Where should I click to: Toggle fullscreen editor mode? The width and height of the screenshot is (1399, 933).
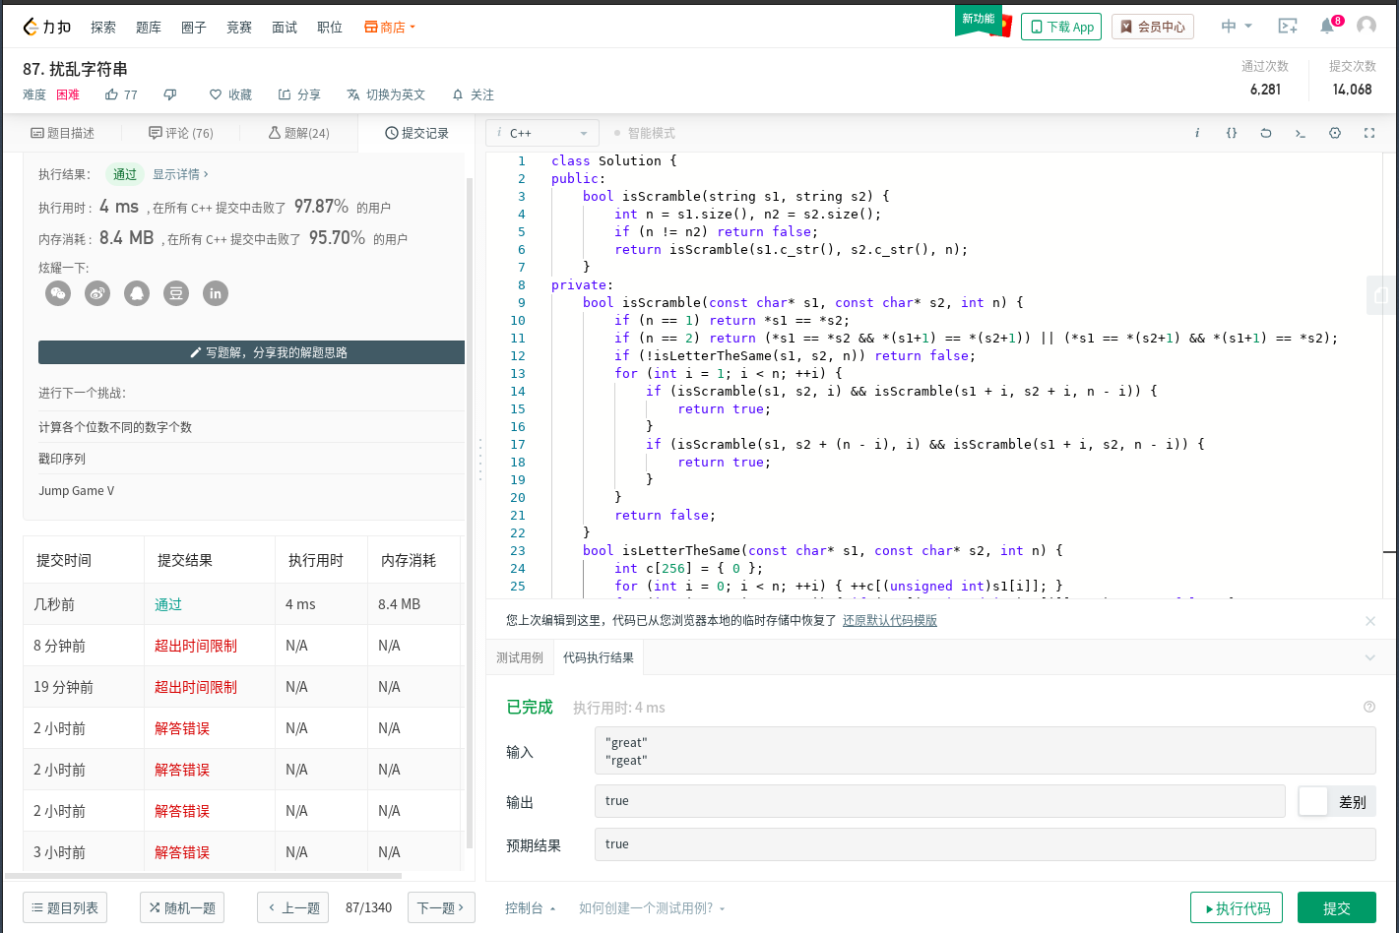click(1369, 133)
